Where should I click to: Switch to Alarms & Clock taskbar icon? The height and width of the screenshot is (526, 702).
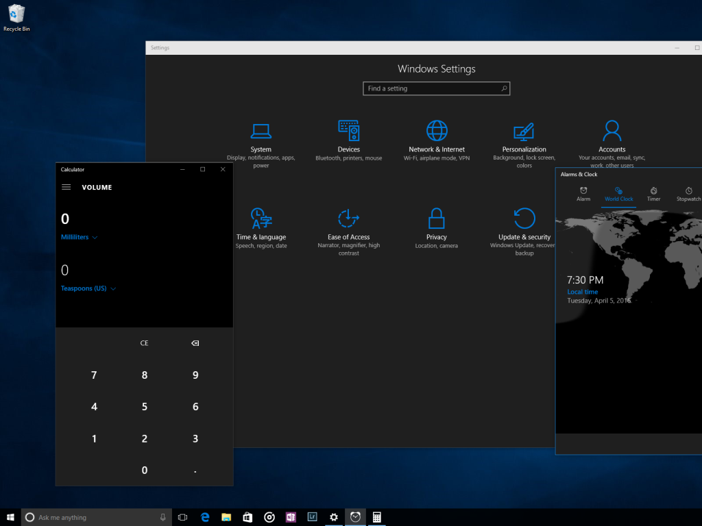[355, 517]
